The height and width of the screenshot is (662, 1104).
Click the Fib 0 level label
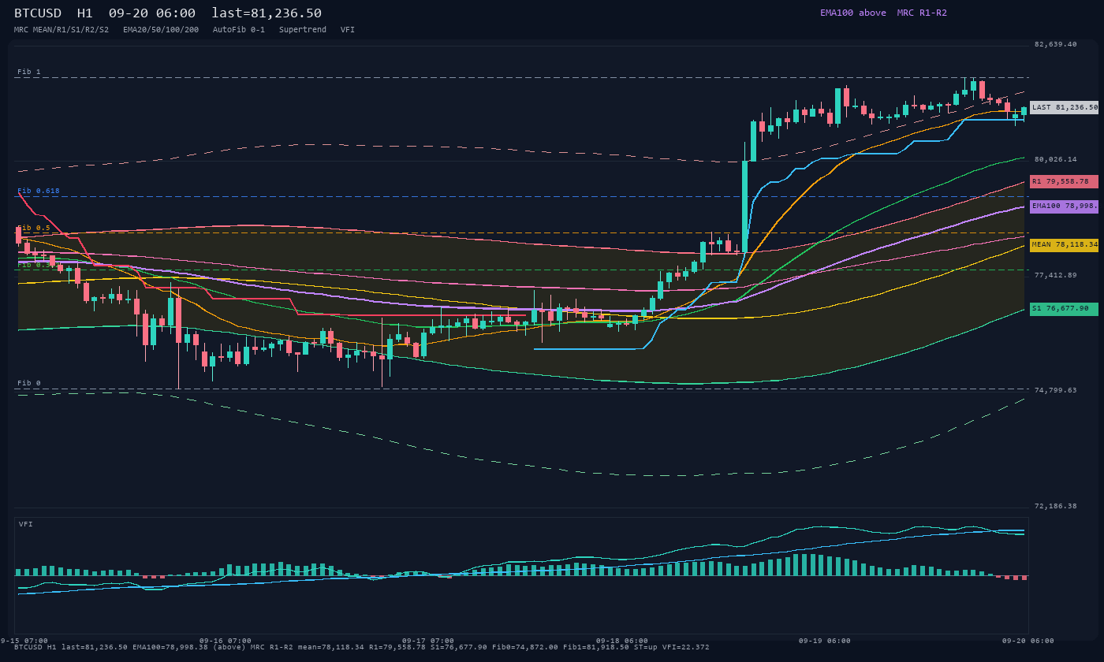tap(29, 383)
